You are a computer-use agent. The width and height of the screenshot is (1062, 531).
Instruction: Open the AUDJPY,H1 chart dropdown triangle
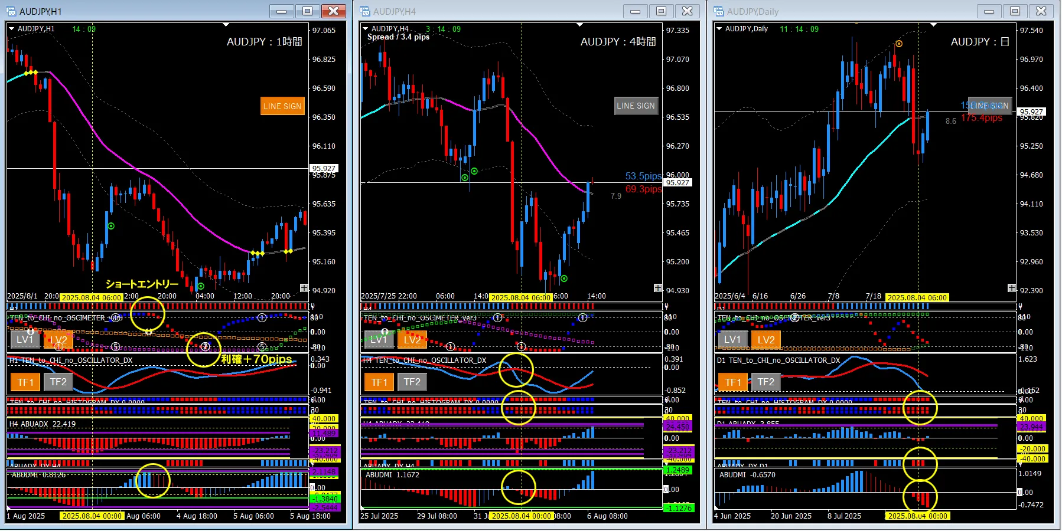pyautogui.click(x=12, y=28)
